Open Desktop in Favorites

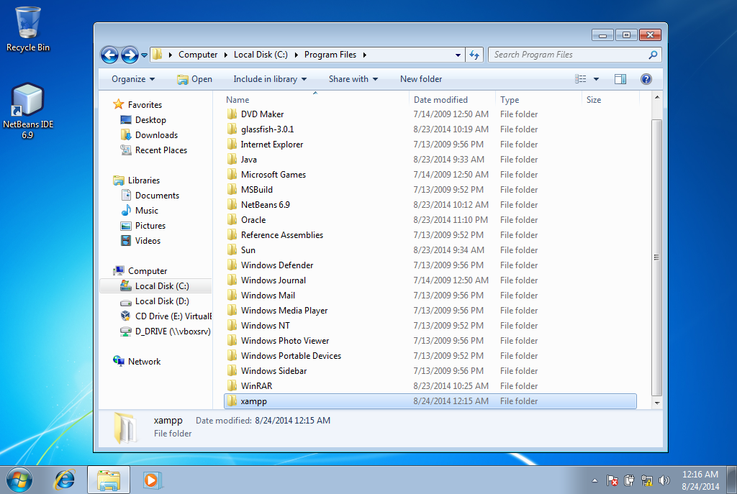[x=143, y=120]
